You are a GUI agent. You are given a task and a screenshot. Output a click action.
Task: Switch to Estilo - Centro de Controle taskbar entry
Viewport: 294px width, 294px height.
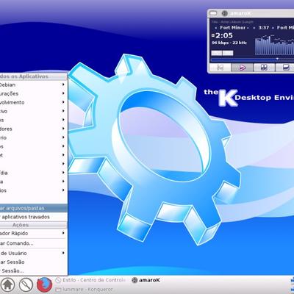90,280
